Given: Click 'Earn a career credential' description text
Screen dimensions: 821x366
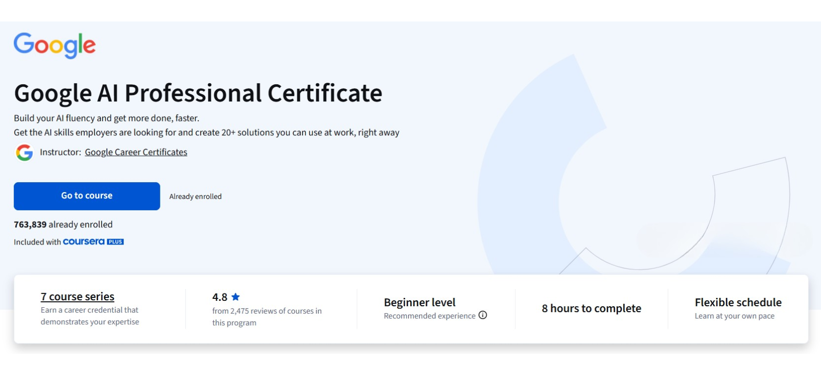Looking at the screenshot, I should point(90,316).
